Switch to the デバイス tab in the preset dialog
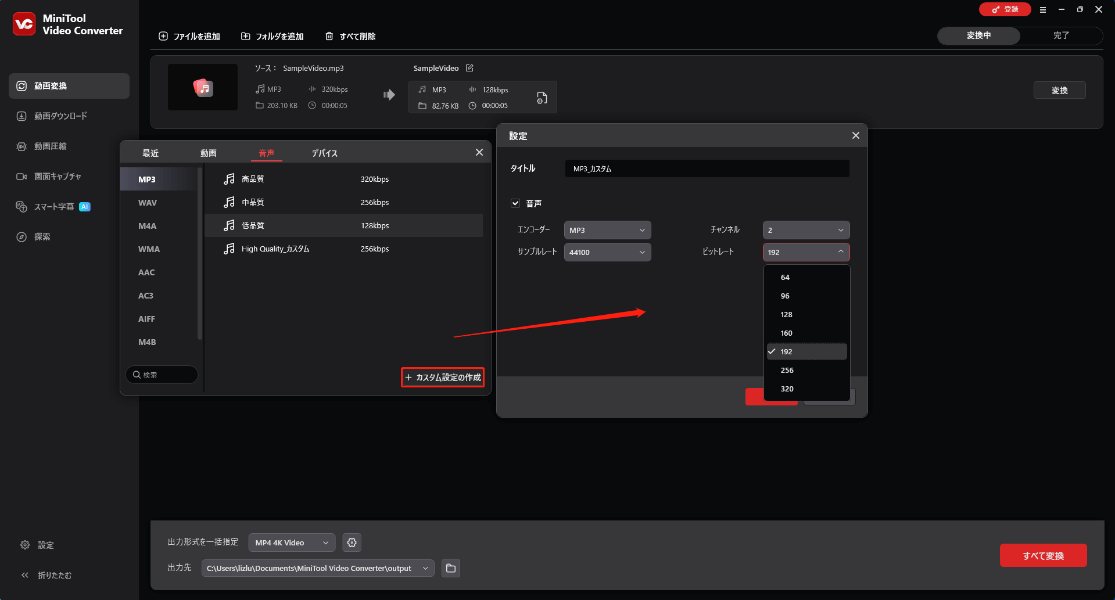Screen dimensions: 1115x600 tap(324, 153)
